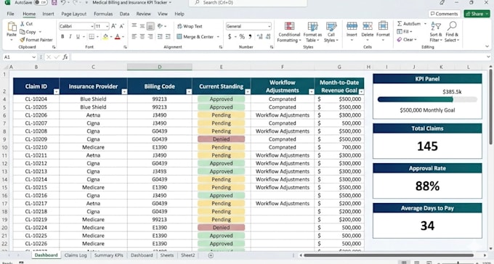Switch to the Review ribbon tab

click(143, 14)
